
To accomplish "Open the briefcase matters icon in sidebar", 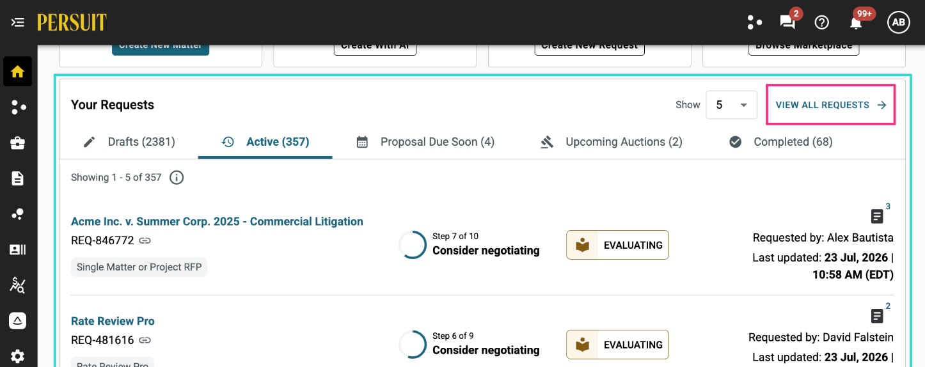I will pos(17,143).
